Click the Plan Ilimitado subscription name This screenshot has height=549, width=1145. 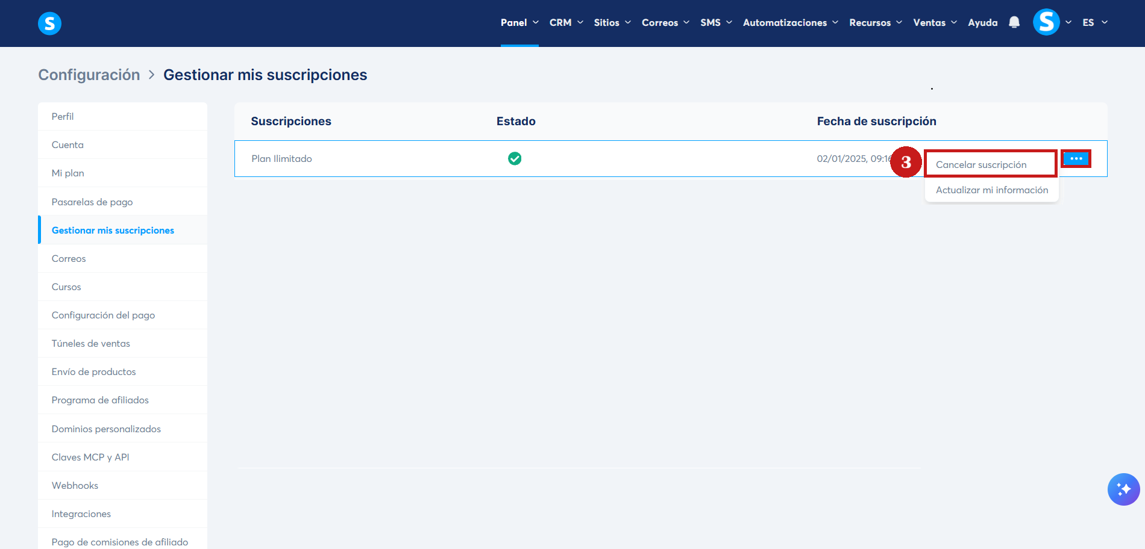281,159
